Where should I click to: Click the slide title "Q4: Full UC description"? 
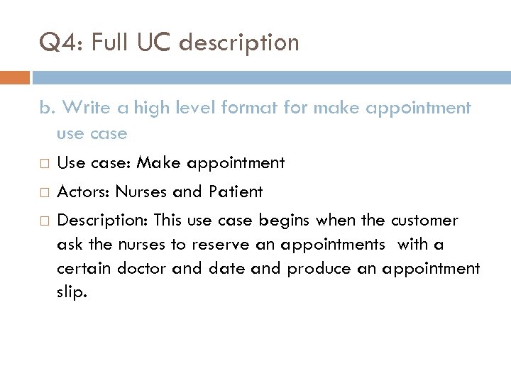pos(170,43)
